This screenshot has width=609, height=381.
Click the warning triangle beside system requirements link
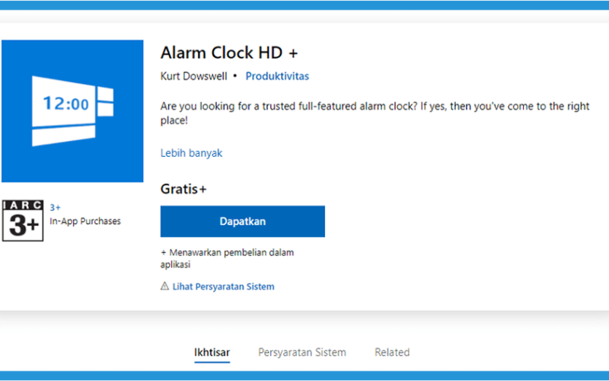pos(164,287)
